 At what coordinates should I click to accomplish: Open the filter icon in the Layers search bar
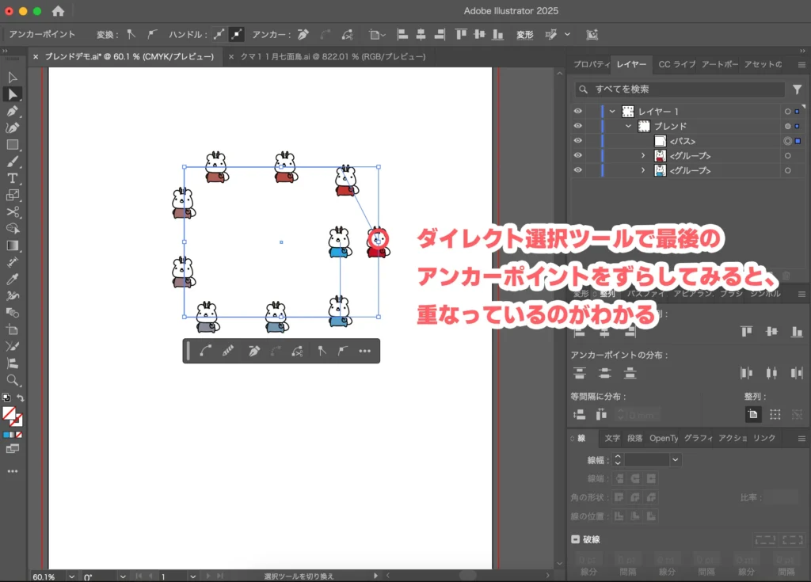(797, 89)
